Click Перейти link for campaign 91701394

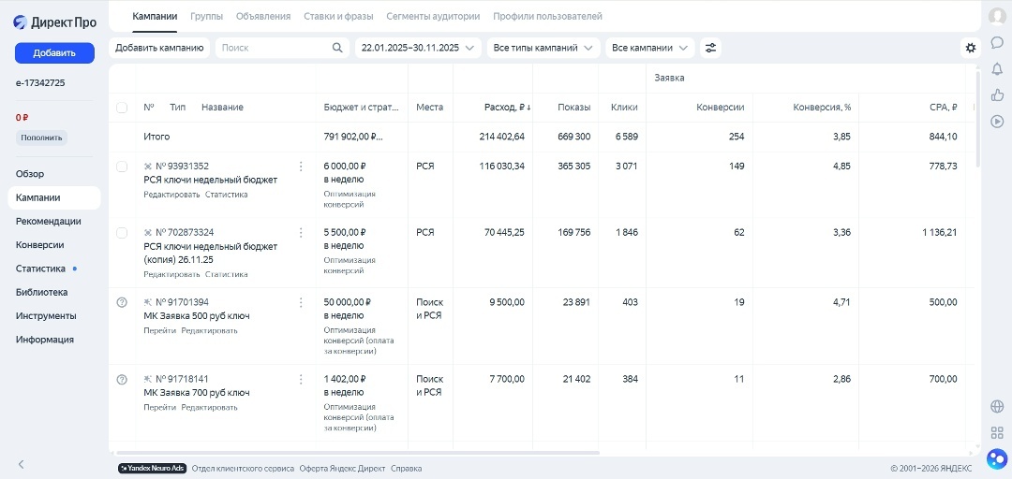tap(159, 331)
